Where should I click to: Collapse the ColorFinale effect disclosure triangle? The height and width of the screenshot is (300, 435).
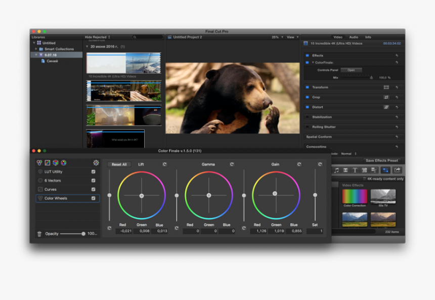point(313,63)
